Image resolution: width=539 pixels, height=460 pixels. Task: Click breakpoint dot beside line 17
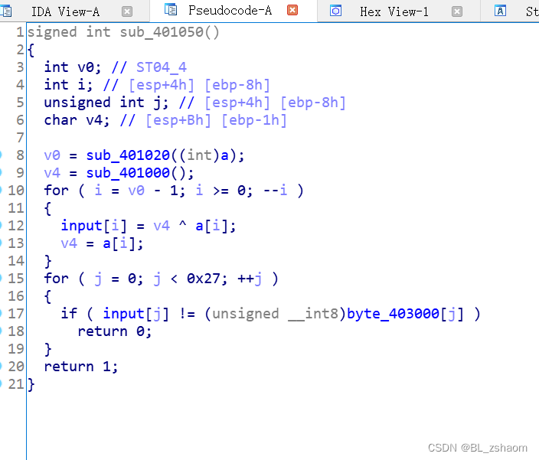coord(1,314)
